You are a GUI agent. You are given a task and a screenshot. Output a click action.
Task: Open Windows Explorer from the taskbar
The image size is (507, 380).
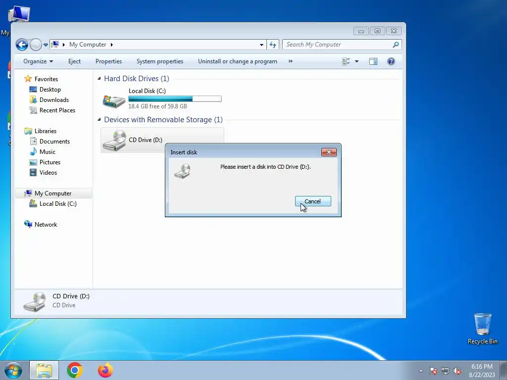[44, 370]
